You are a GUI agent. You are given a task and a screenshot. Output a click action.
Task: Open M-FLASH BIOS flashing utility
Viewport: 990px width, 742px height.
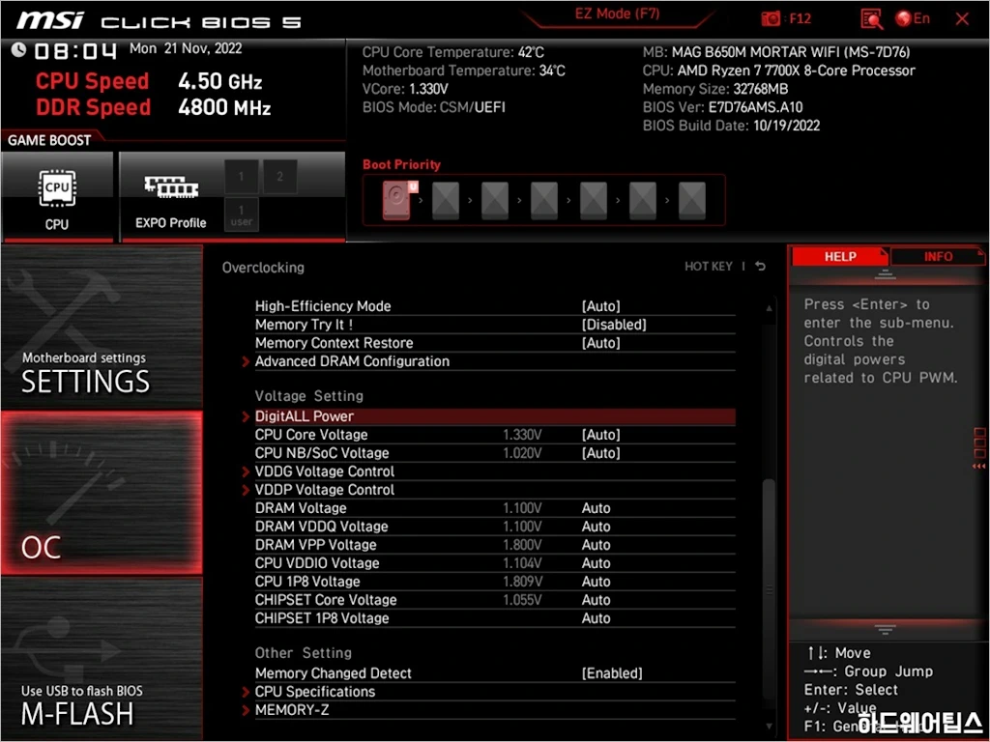click(102, 659)
